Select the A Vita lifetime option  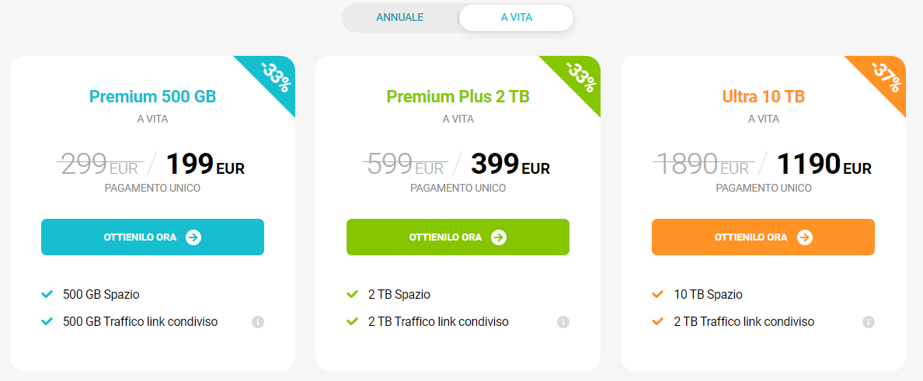[517, 17]
